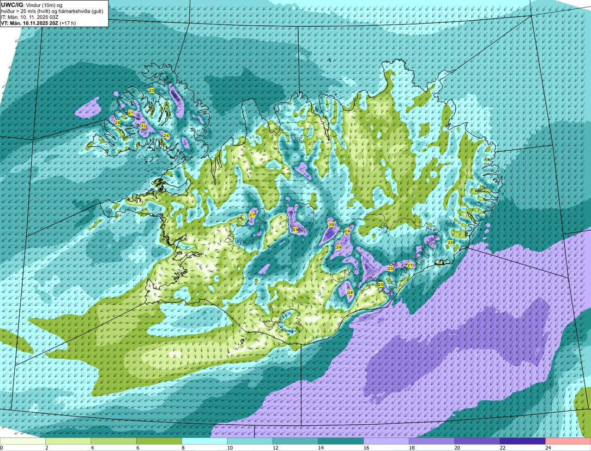Click the '12' tick label on the scale
This screenshot has width=591, height=451.
click(x=275, y=448)
